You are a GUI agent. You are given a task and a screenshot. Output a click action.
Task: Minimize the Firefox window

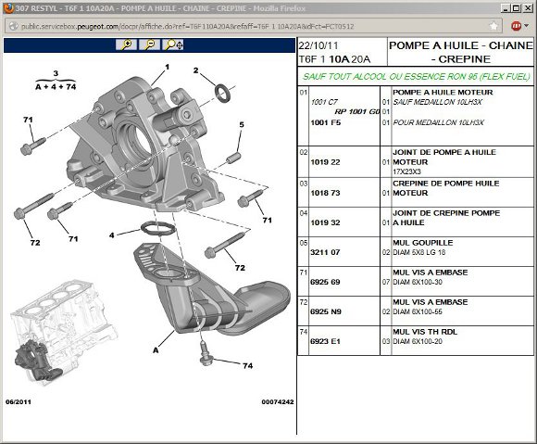click(x=506, y=8)
